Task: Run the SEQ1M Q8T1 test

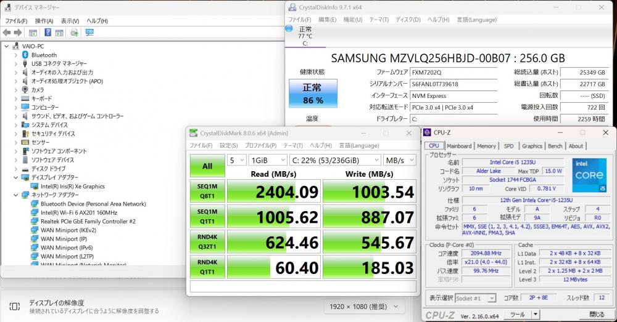Action: click(x=207, y=191)
